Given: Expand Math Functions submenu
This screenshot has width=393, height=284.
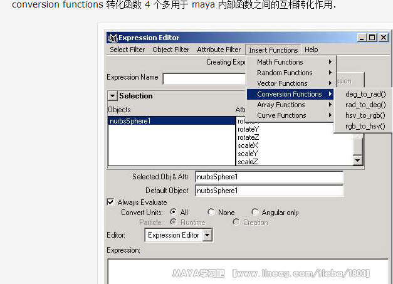Looking at the screenshot, I should tap(291, 62).
